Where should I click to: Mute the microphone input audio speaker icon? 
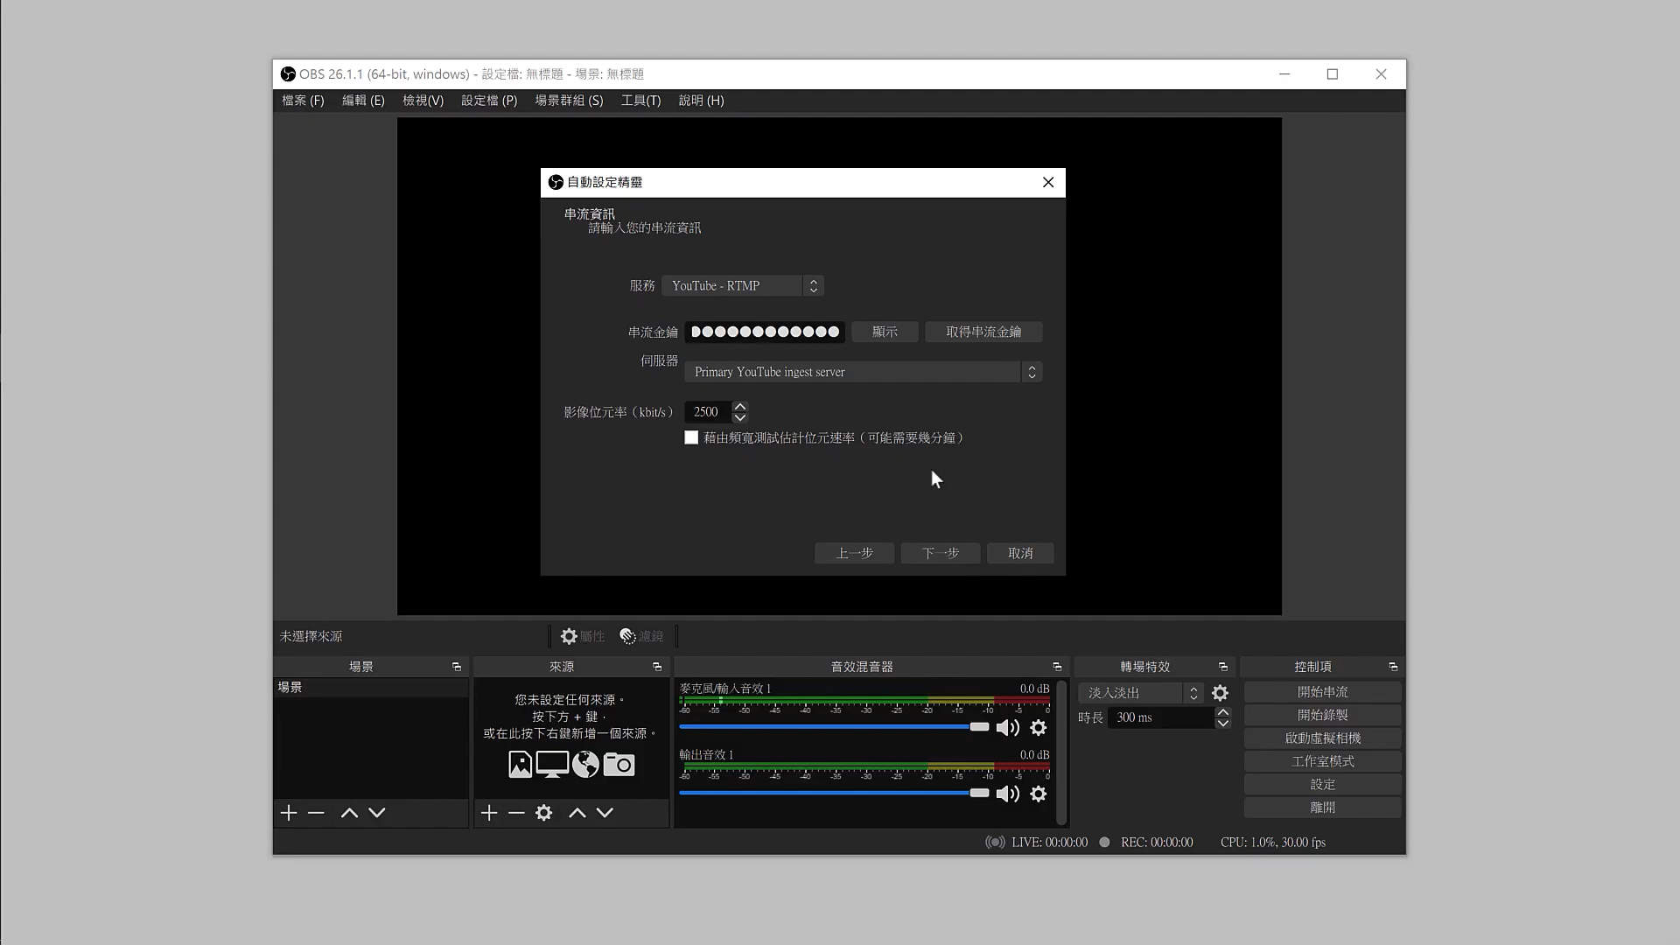[1007, 728]
